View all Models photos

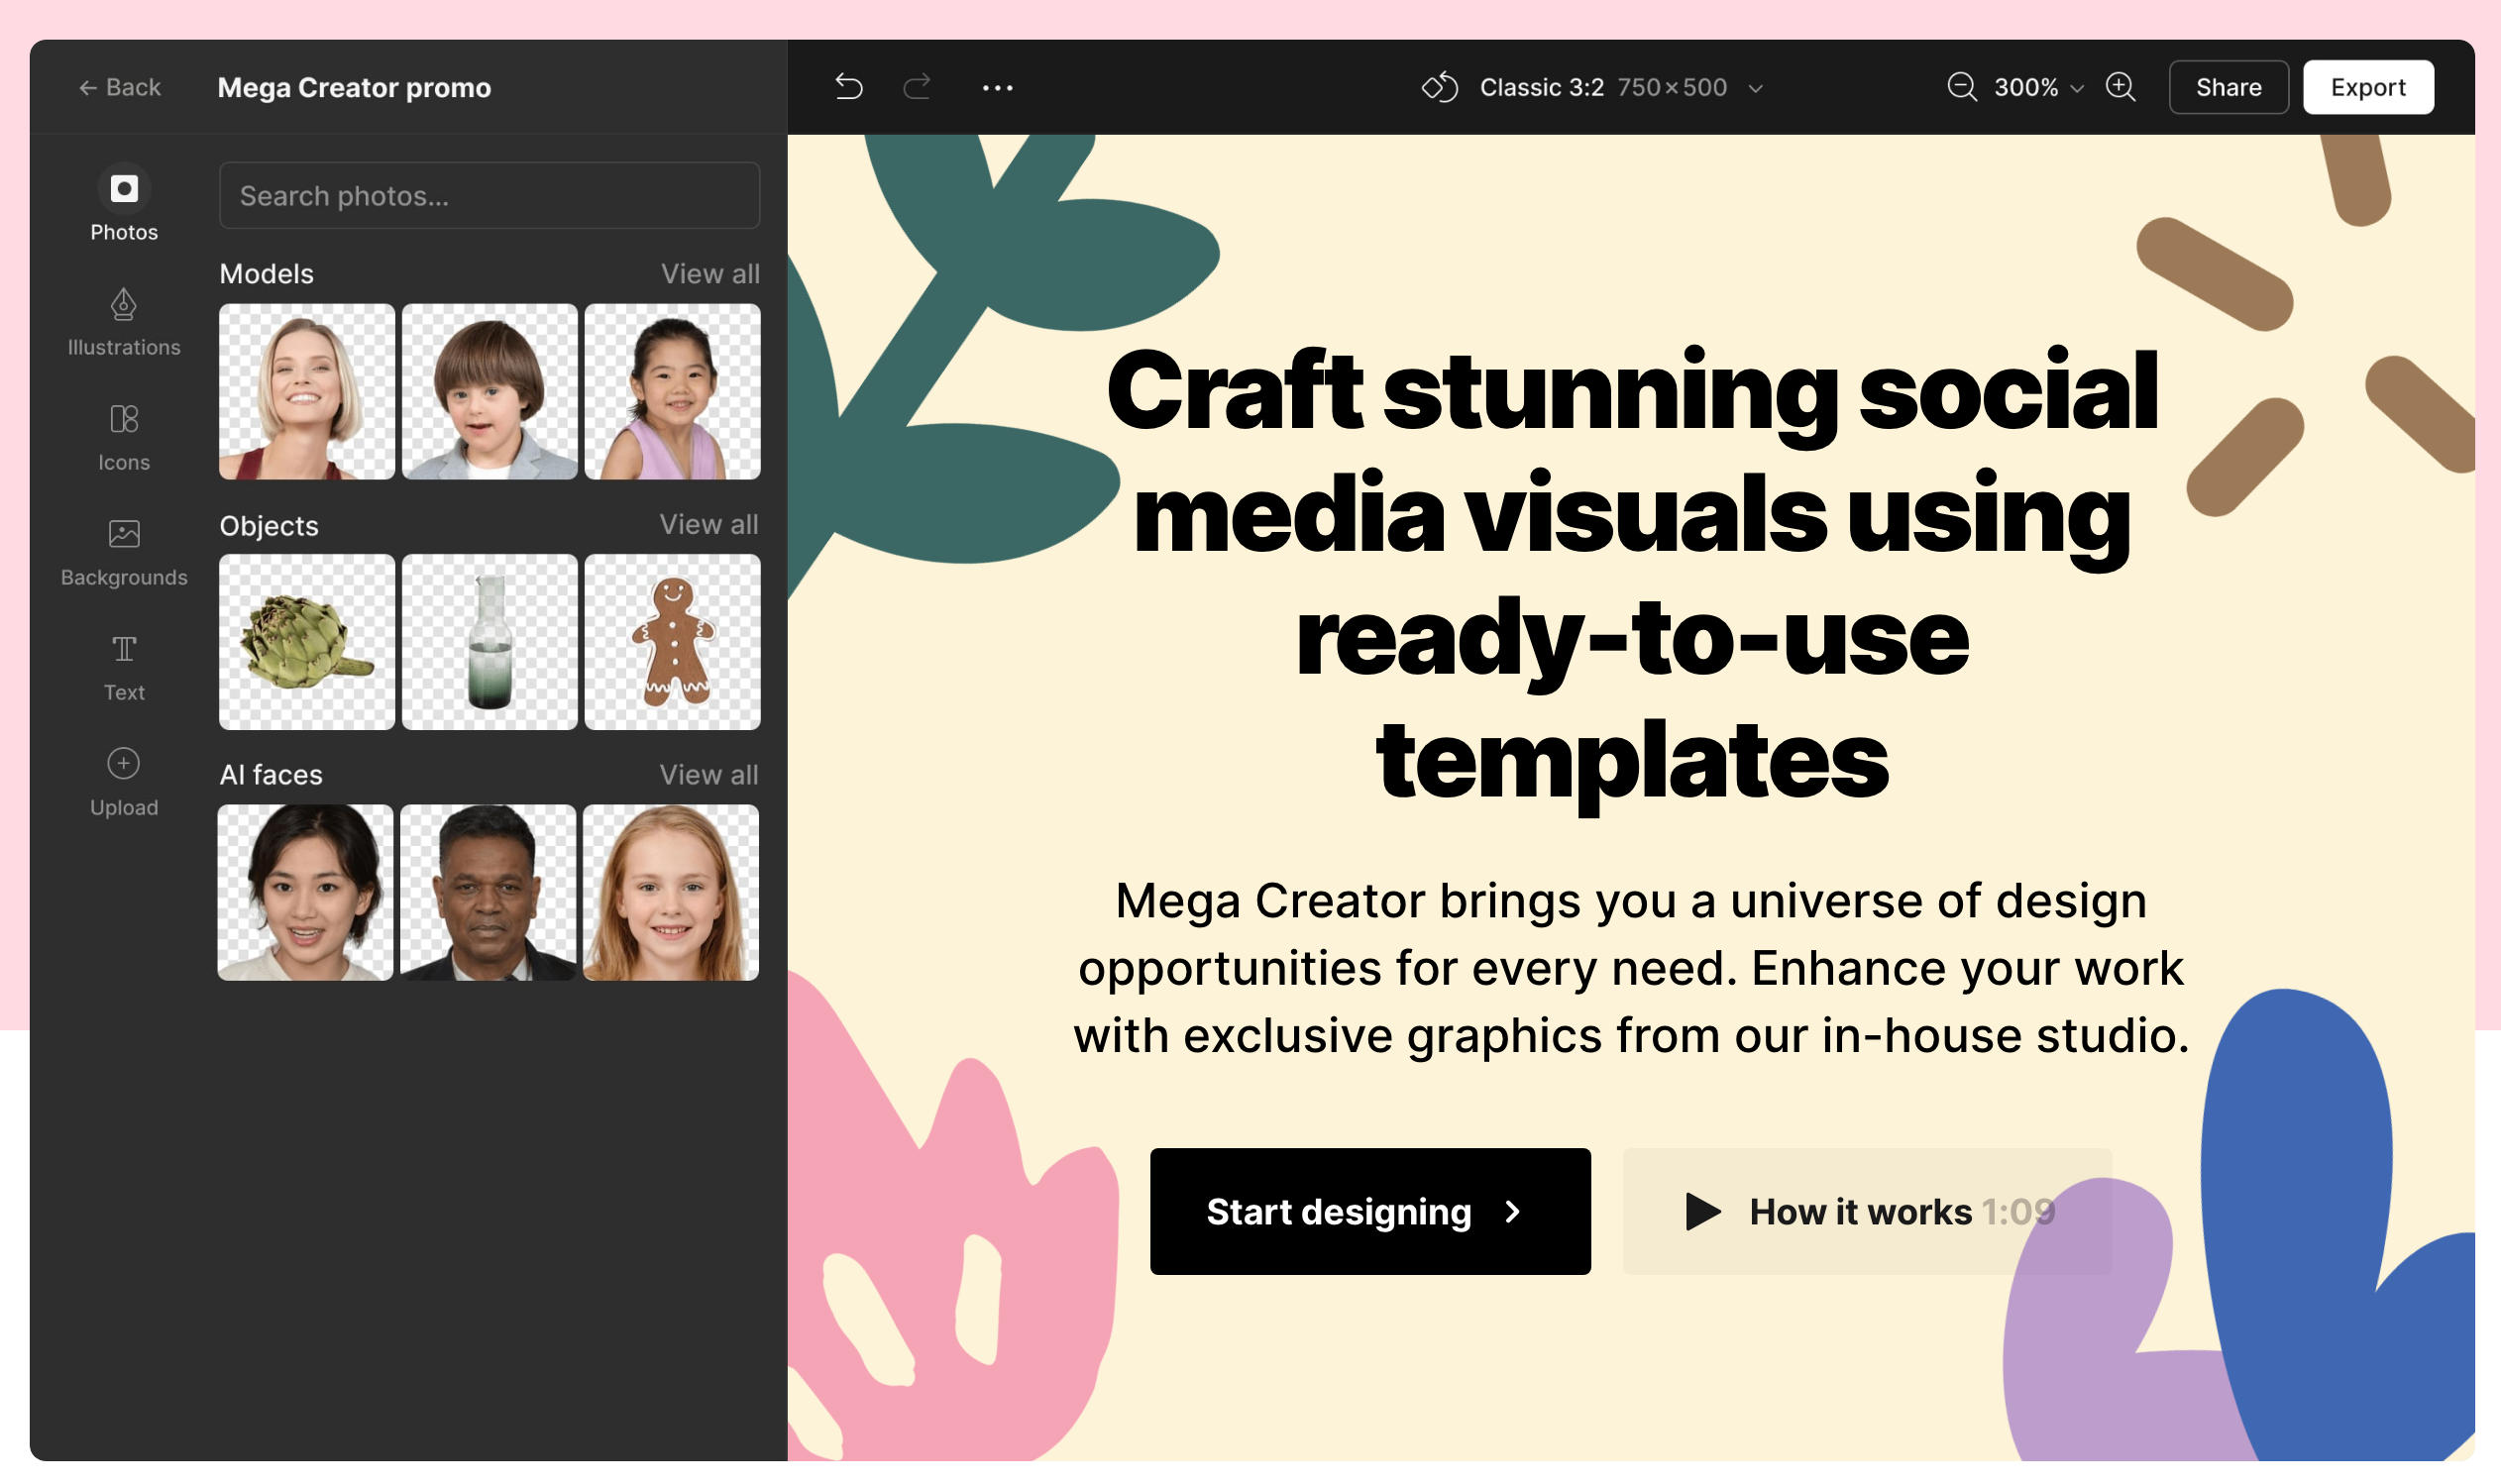(x=710, y=273)
